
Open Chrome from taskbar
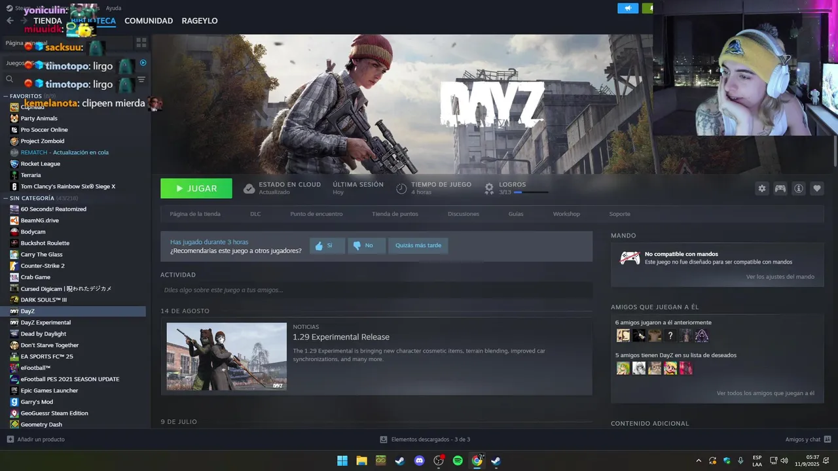[477, 461]
